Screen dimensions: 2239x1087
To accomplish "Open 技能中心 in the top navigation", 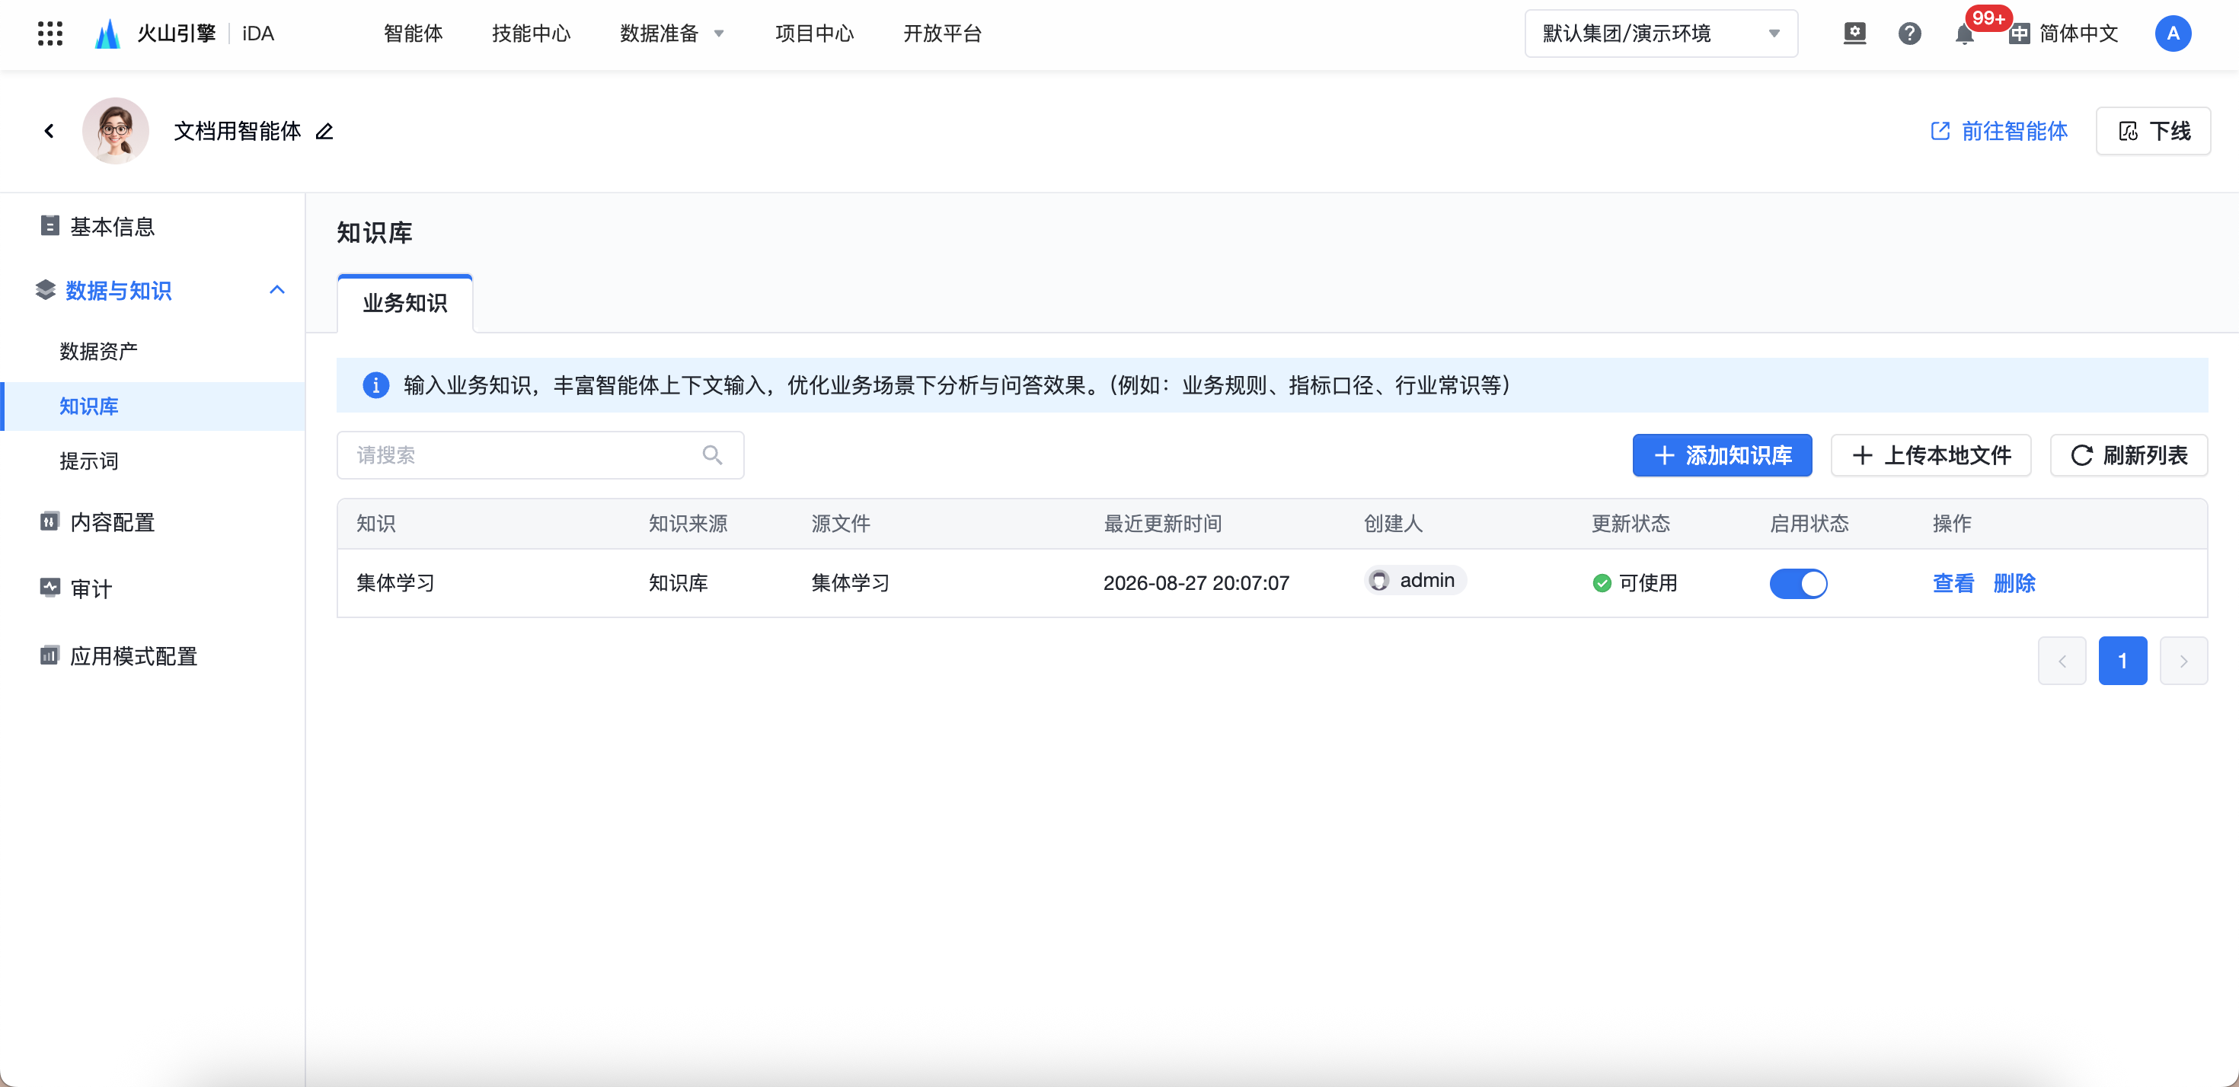I will click(x=531, y=34).
